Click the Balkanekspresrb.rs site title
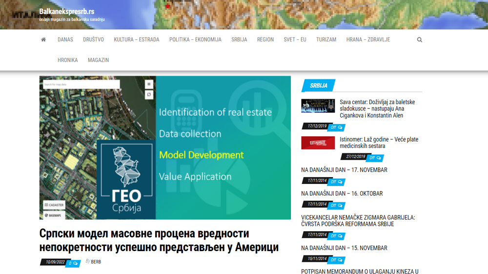The image size is (488, 274). pos(66,12)
